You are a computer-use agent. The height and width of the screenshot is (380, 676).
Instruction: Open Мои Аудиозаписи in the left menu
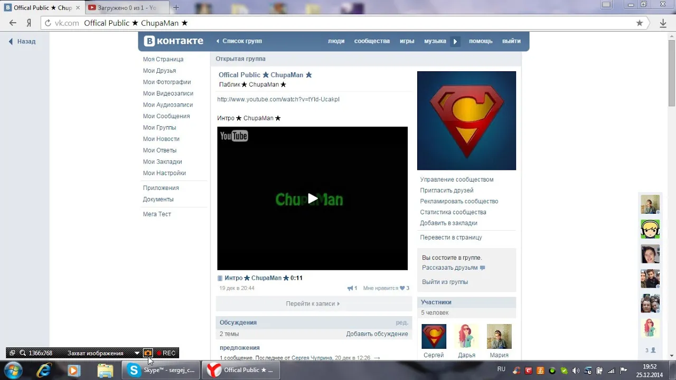168,104
